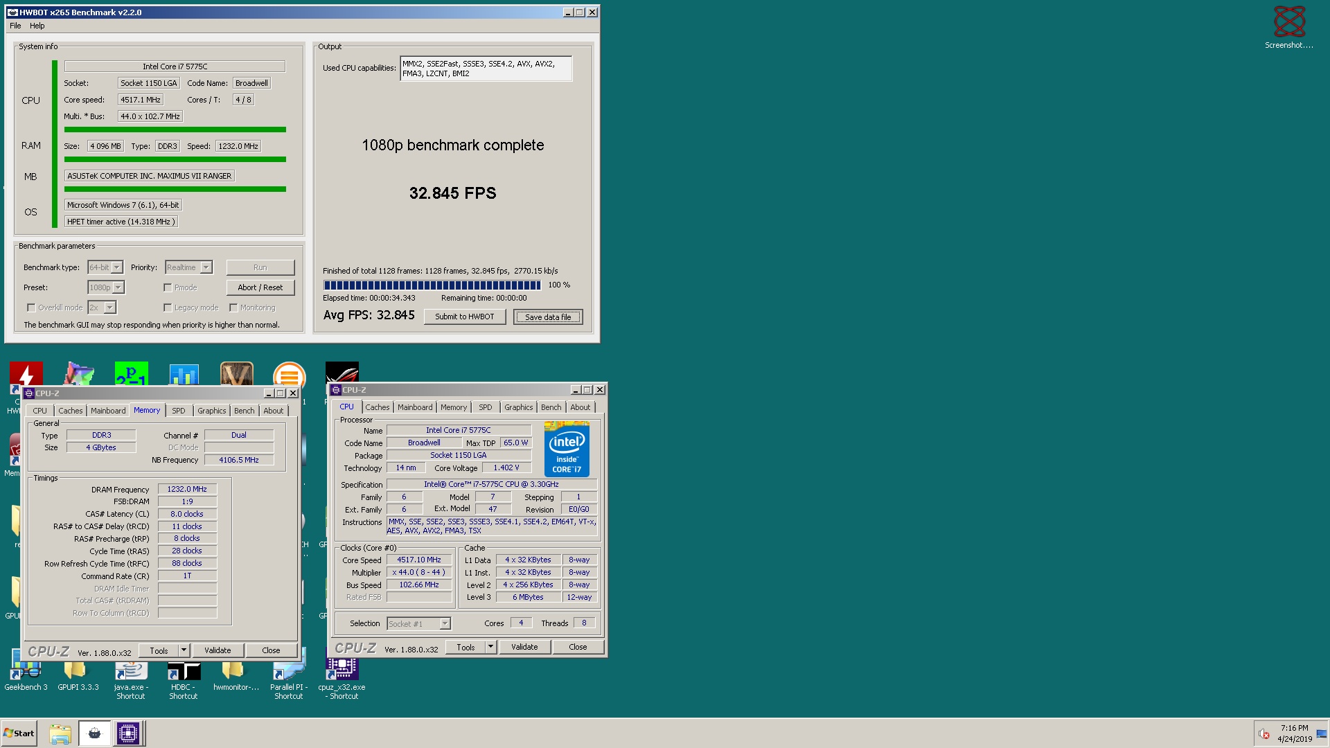Screen dimensions: 1330x748
Task: Click the Abort / Reset button
Action: click(x=260, y=287)
